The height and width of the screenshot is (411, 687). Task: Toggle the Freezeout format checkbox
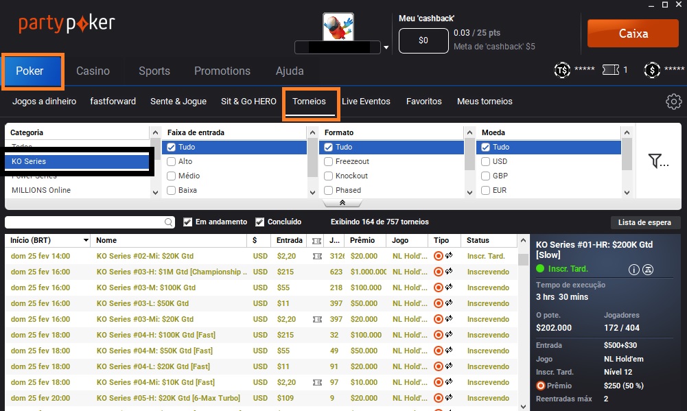tap(328, 161)
